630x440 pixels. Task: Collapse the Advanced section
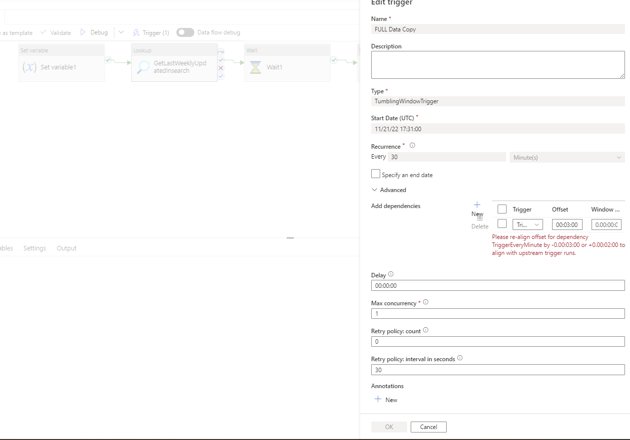click(x=375, y=190)
